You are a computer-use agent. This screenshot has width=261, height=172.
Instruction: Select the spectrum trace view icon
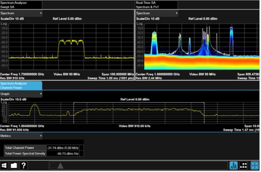[x=233, y=166]
